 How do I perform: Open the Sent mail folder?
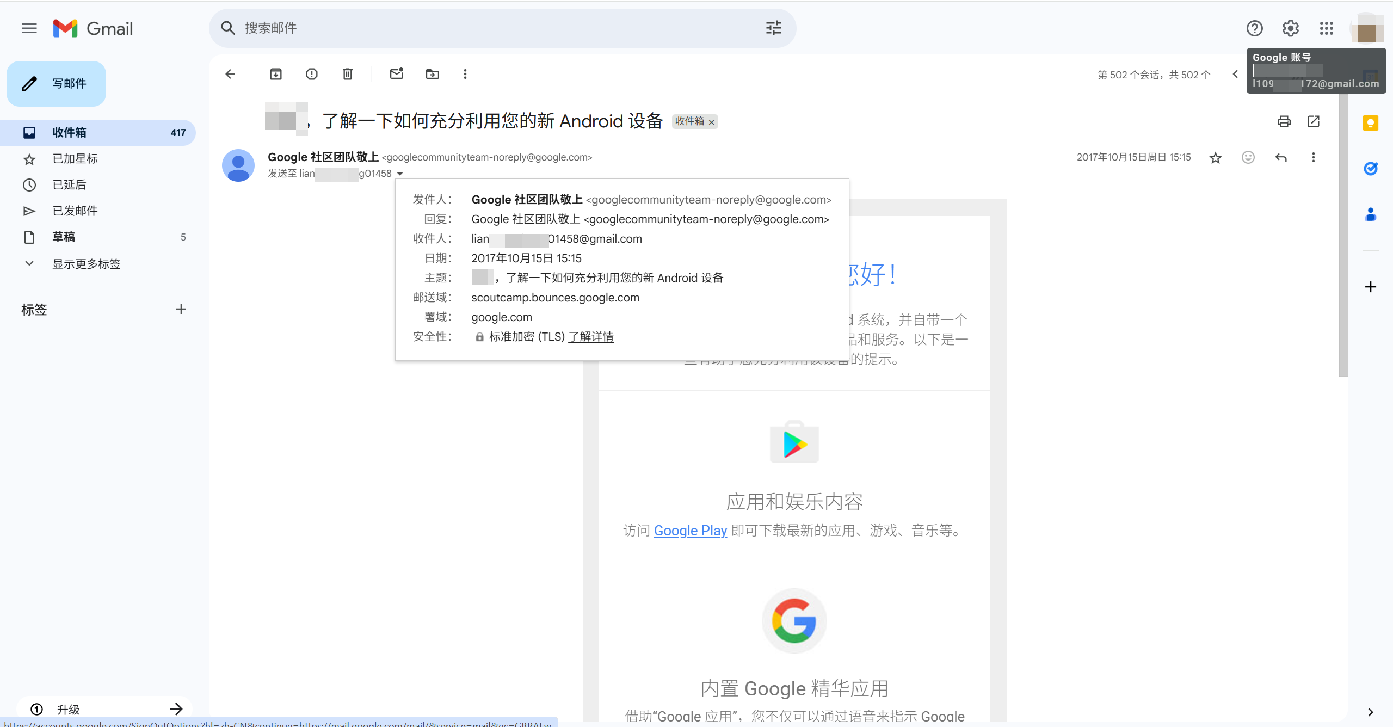click(x=98, y=211)
